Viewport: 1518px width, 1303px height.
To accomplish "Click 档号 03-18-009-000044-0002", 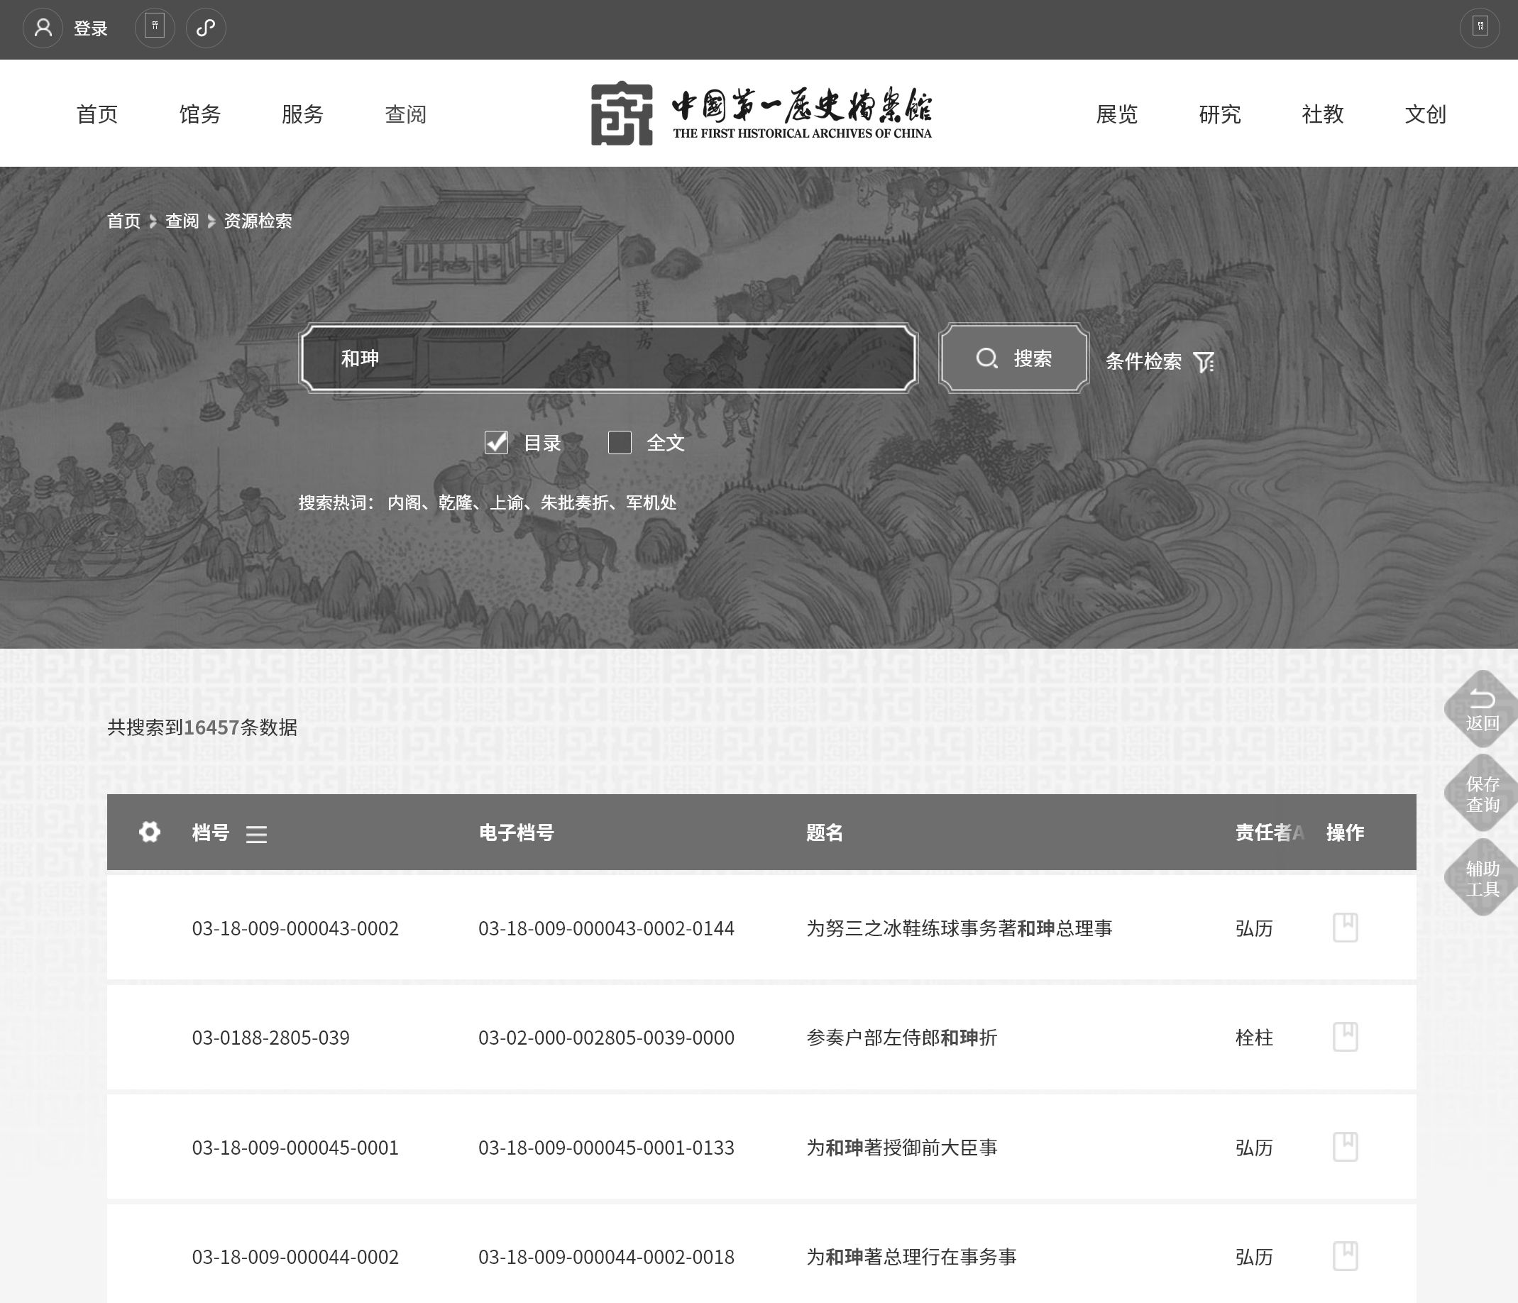I will (295, 1257).
